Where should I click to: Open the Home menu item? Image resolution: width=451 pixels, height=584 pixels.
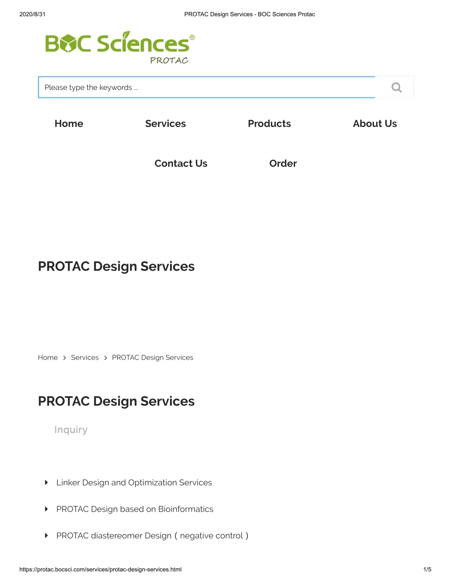point(69,124)
